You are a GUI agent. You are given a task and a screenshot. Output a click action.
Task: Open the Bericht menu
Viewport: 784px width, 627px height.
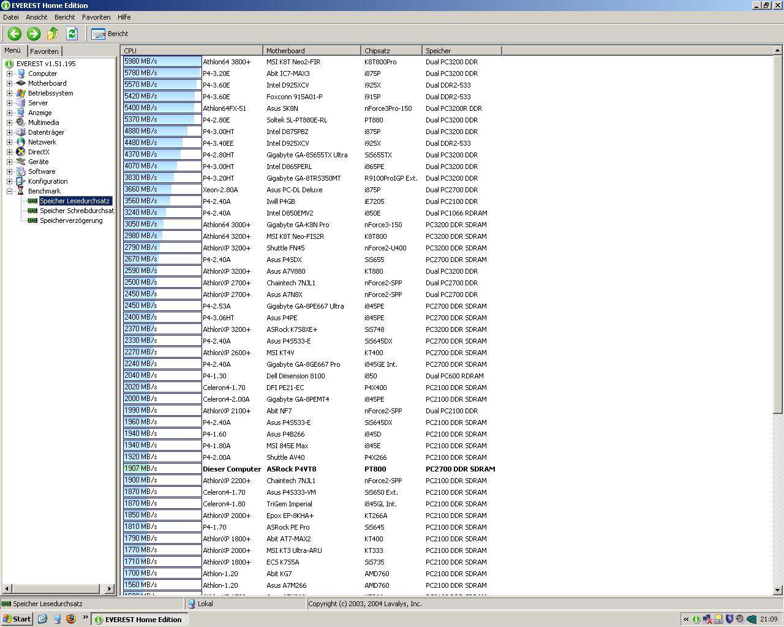click(64, 17)
